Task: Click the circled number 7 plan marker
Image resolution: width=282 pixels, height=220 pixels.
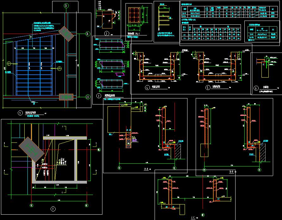Action: coord(53,208)
